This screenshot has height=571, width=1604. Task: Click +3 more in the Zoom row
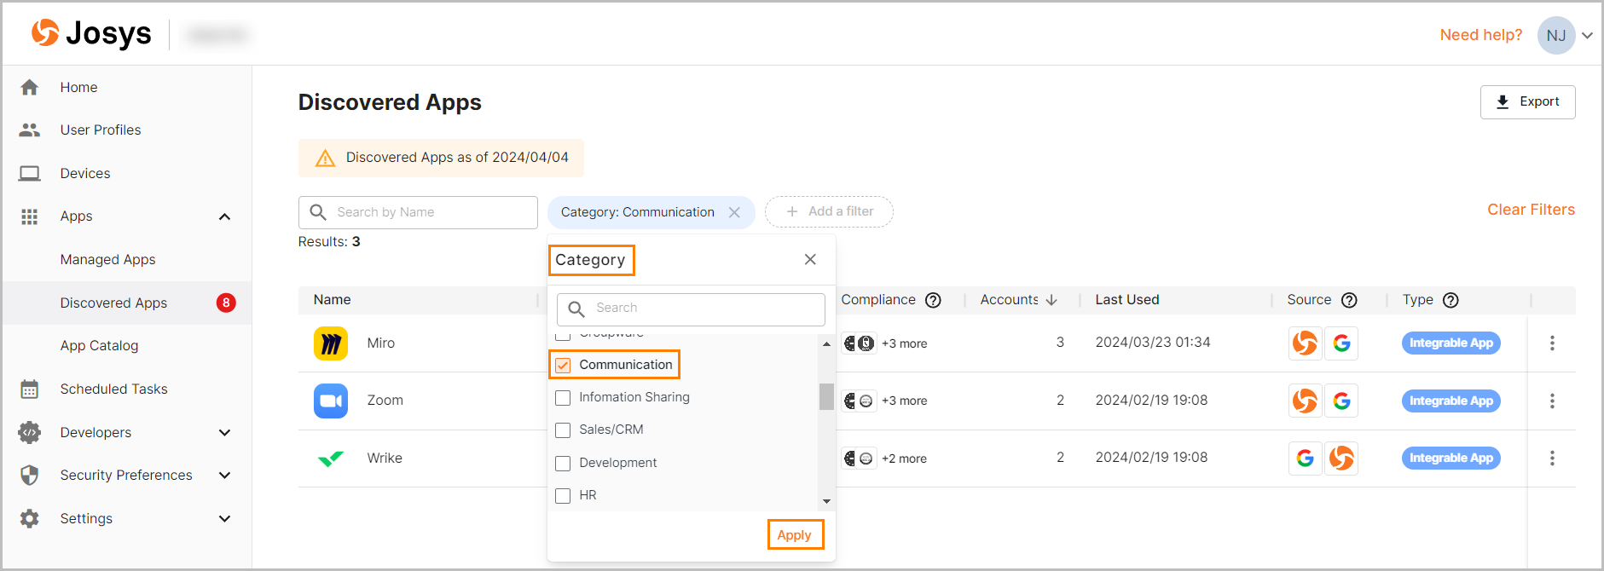(x=904, y=401)
